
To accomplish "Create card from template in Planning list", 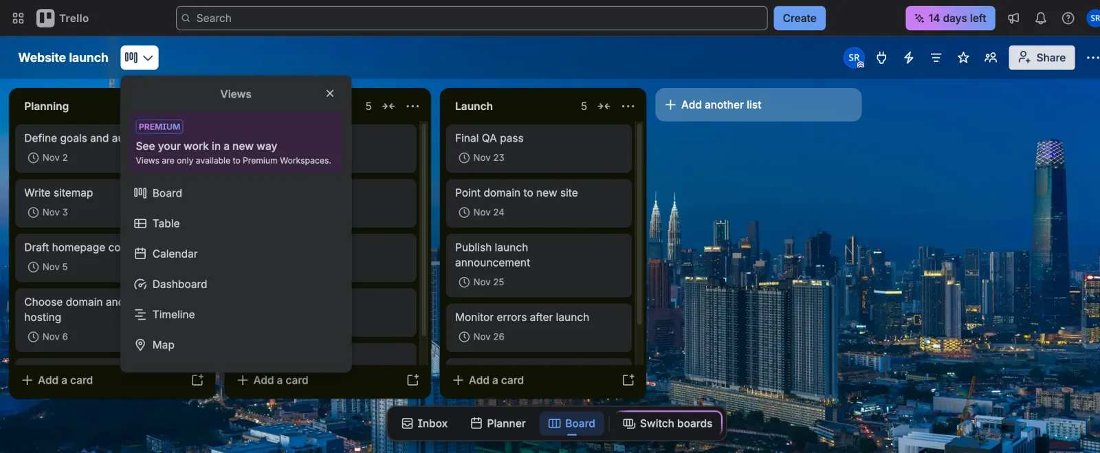I will (x=197, y=380).
